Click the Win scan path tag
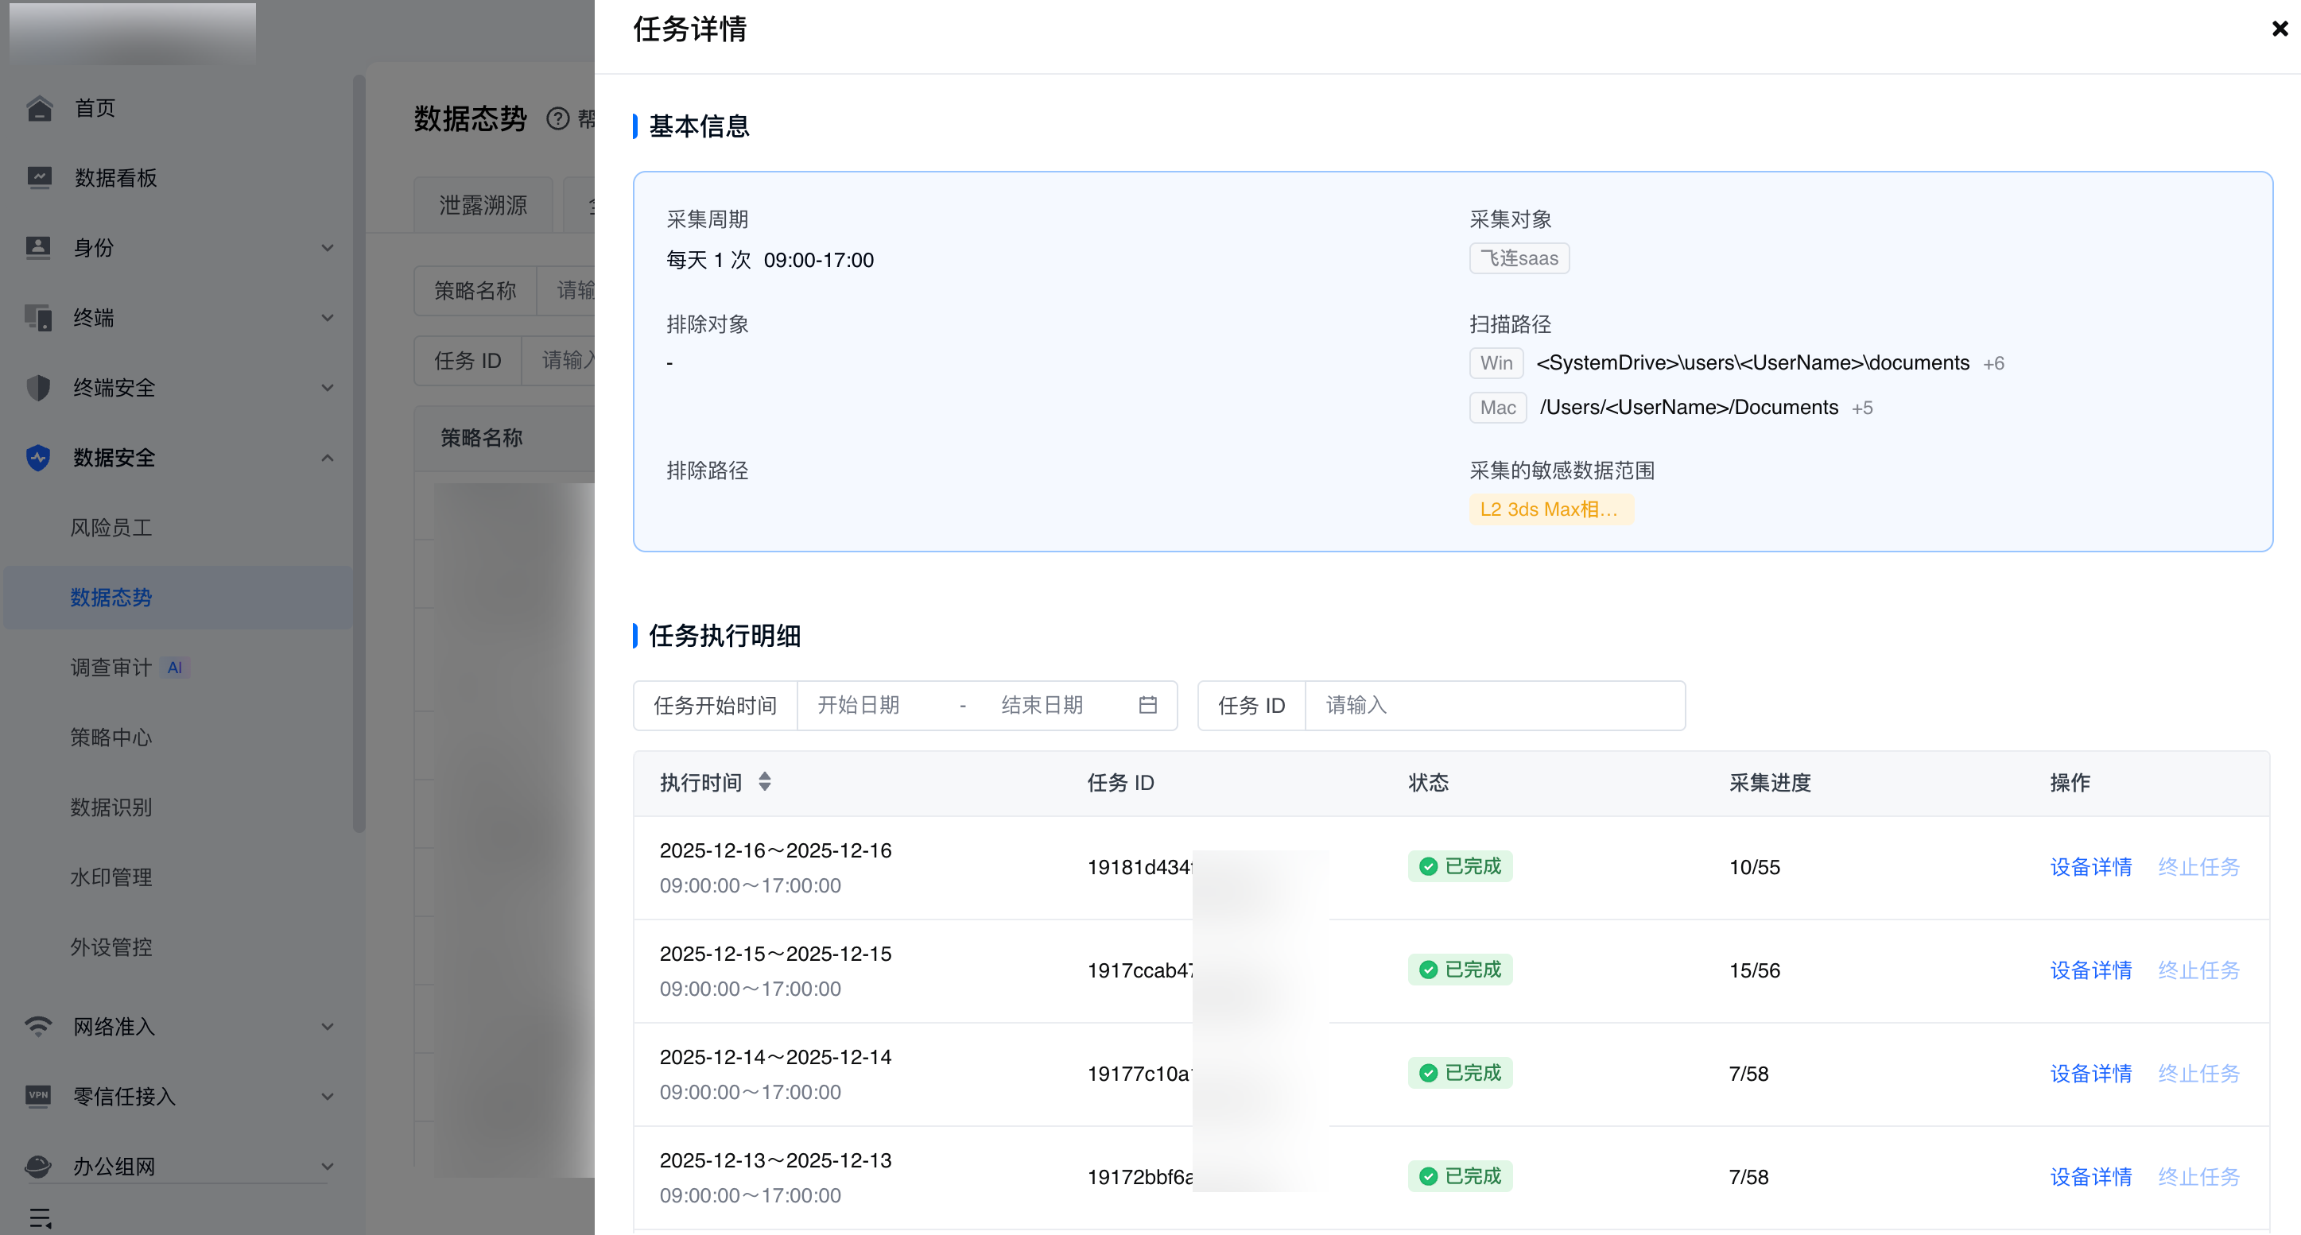 pos(1496,363)
